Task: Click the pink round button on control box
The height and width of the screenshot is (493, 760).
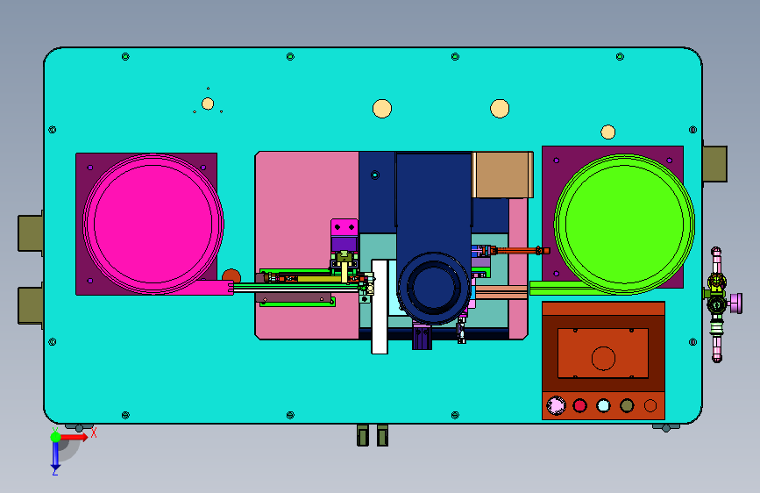Action: tap(556, 405)
